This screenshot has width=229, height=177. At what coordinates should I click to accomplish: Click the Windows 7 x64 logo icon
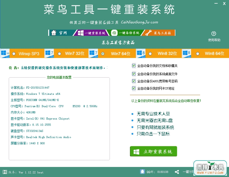(93, 53)
